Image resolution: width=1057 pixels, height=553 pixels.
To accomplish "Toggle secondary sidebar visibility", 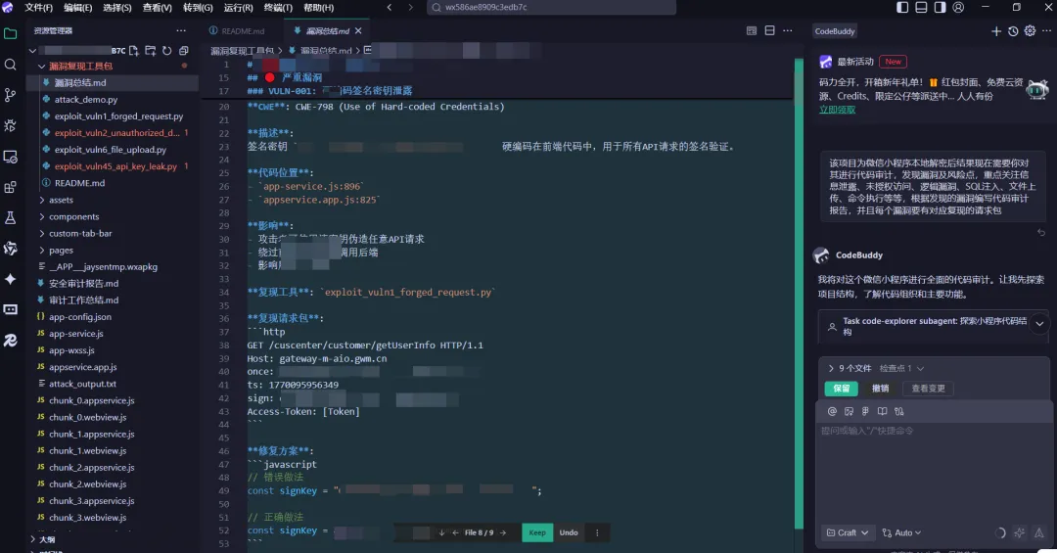I will (940, 8).
